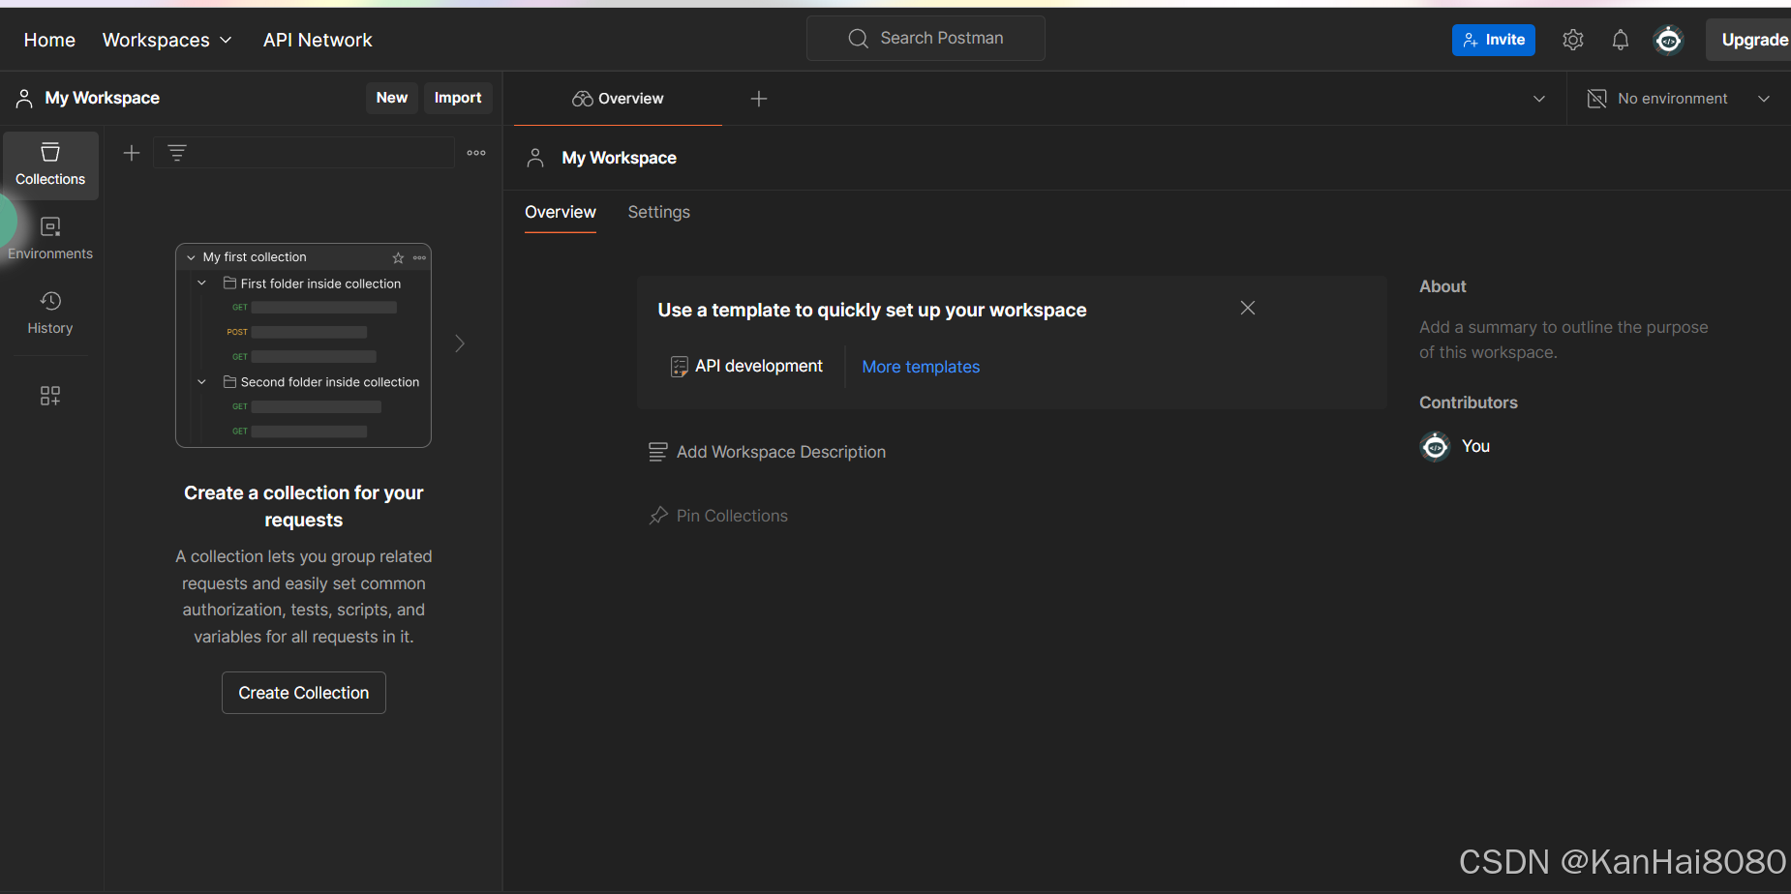This screenshot has height=894, width=1791.
Task: Click the Invite button
Action: (1494, 40)
